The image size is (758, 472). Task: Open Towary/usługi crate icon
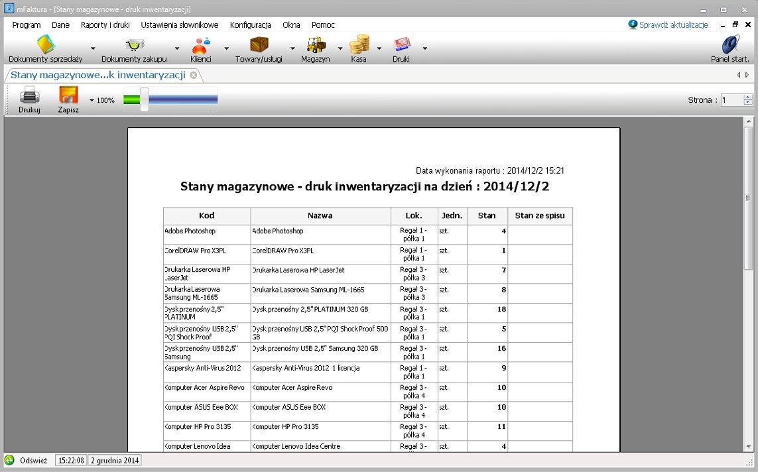[x=259, y=46]
